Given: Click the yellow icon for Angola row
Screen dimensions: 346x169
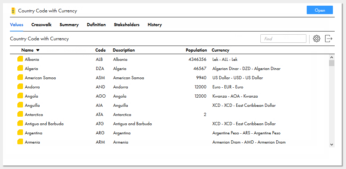Looking at the screenshot, I should coord(20,96).
